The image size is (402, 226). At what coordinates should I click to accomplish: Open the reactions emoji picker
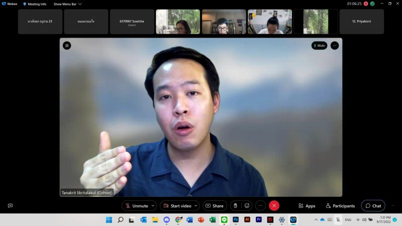click(247, 205)
